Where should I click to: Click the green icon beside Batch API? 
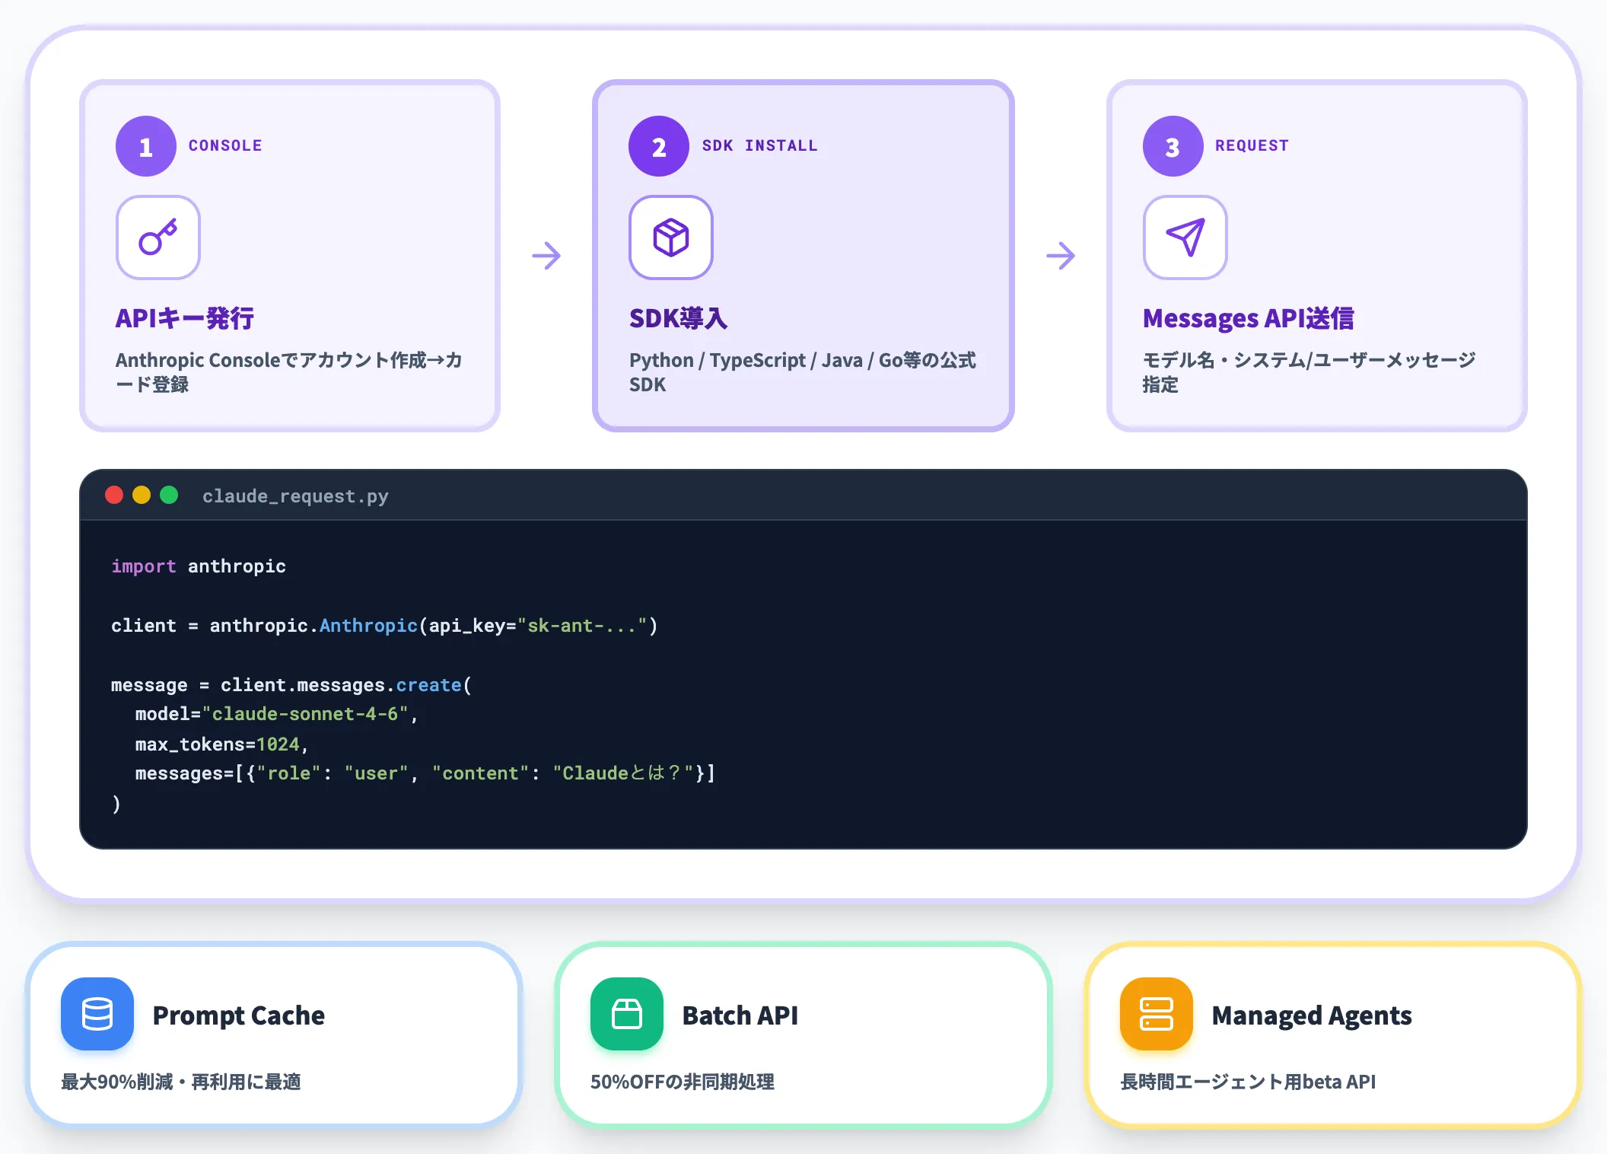coord(627,1014)
